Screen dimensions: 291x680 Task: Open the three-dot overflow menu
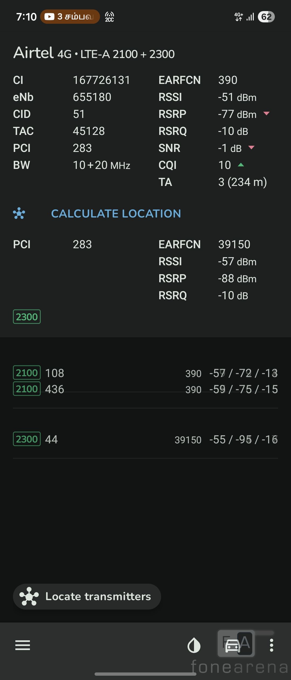(x=272, y=645)
